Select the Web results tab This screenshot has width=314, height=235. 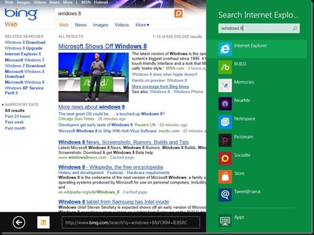click(63, 25)
